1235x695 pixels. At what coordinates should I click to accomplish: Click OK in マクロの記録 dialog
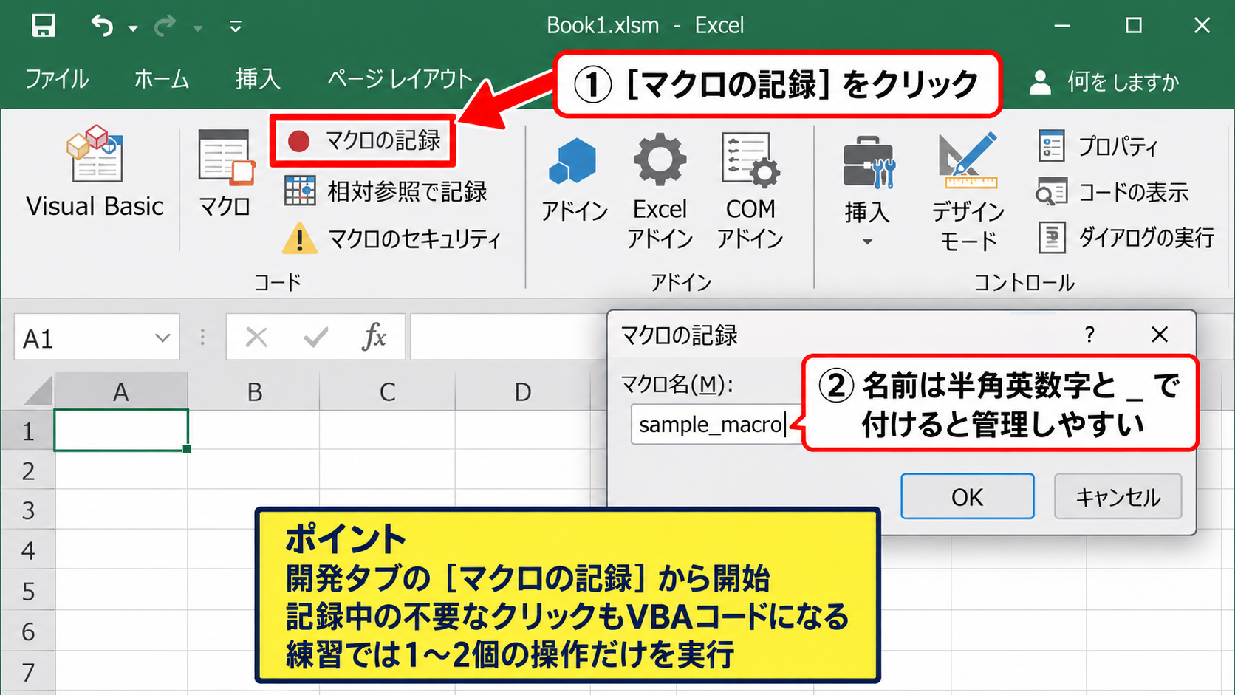click(968, 496)
